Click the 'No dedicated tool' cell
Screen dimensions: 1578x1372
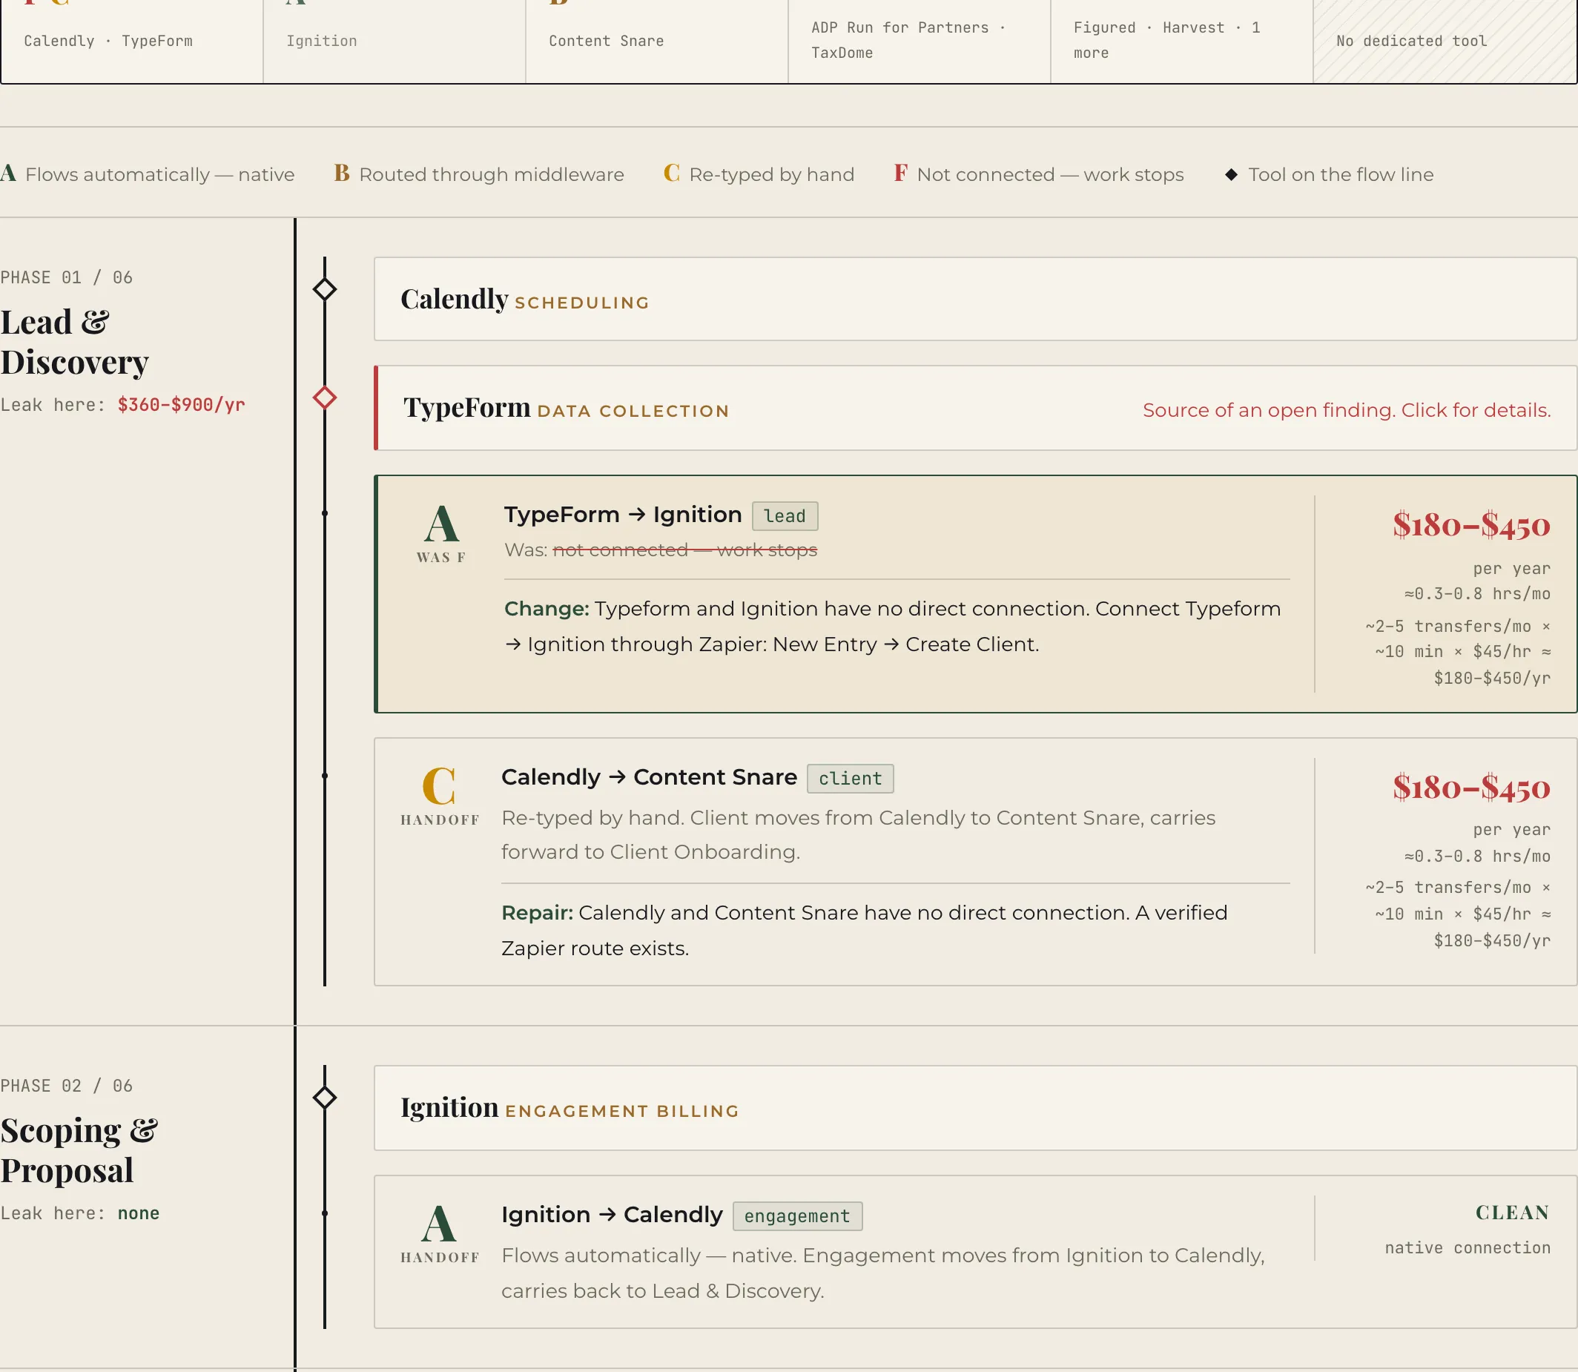(x=1445, y=42)
